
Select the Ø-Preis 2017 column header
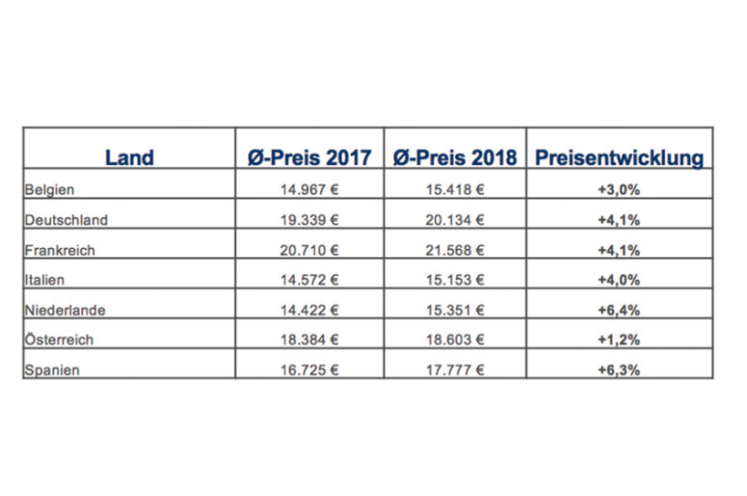(x=306, y=158)
